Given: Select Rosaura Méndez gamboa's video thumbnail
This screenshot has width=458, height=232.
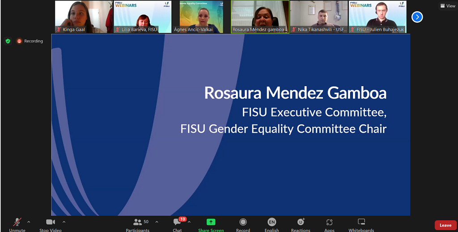Looking at the screenshot, I should point(259,17).
